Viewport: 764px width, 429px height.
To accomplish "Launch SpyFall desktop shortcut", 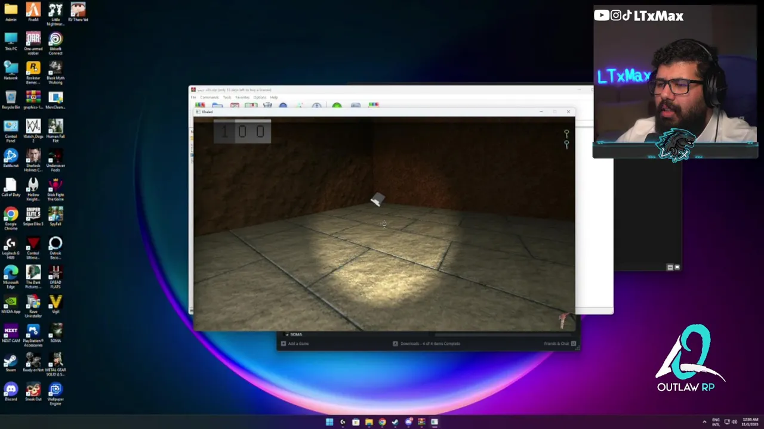I will click(x=56, y=216).
